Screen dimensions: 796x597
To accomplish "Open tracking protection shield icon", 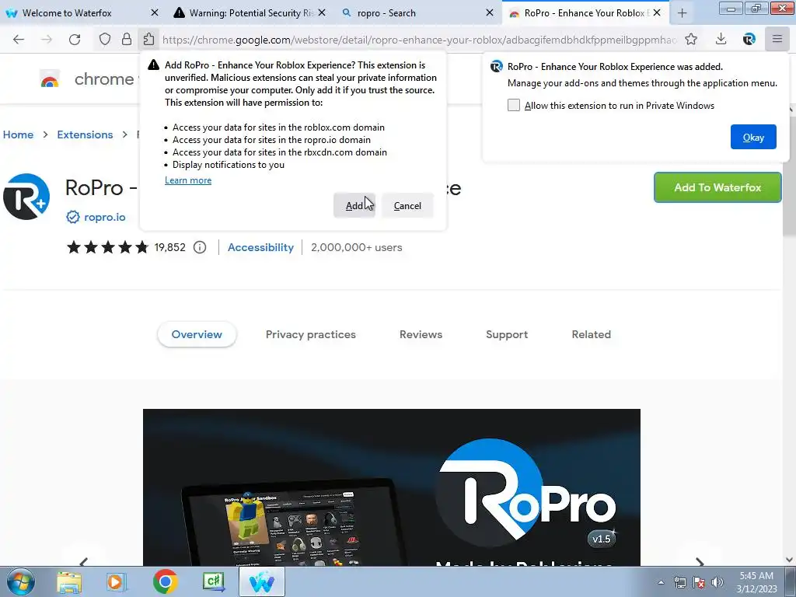I will coord(105,39).
